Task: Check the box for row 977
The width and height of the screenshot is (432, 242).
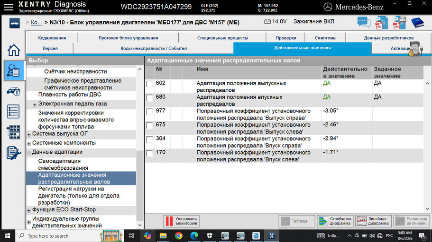Action: (x=149, y=112)
